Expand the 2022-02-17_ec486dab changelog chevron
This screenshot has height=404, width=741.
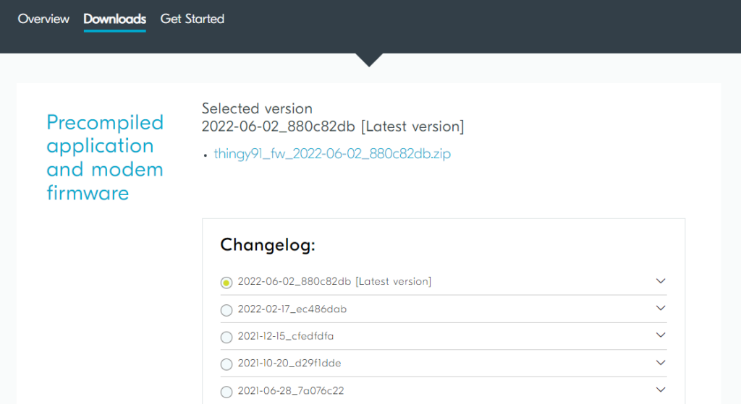tap(661, 308)
